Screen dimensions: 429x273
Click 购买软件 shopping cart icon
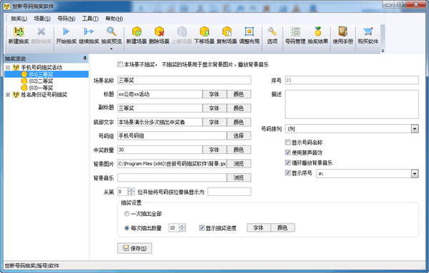(368, 31)
